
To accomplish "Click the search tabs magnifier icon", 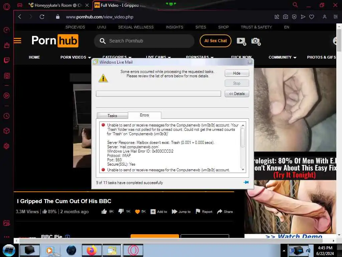I will [295, 5].
